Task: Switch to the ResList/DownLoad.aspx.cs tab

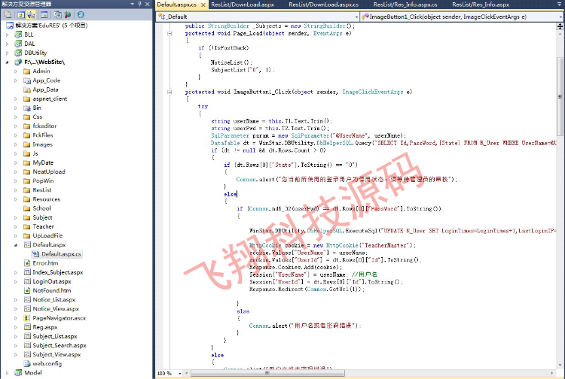Action: tap(324, 5)
